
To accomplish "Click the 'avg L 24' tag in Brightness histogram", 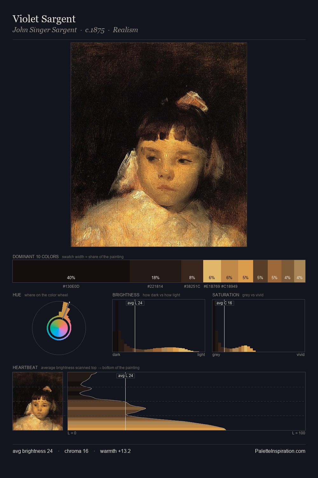I will point(135,303).
